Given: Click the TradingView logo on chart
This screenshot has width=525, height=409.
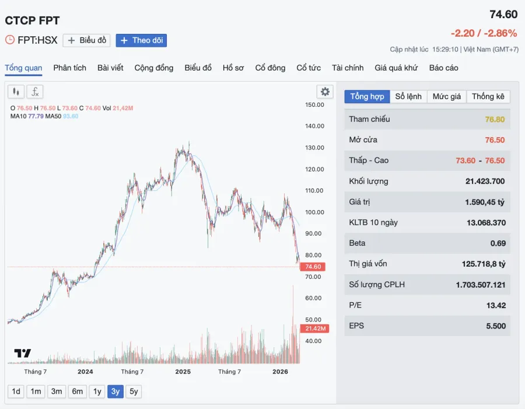Looking at the screenshot, I should click(x=22, y=353).
